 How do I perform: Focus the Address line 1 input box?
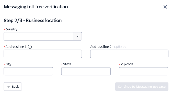(x=43, y=54)
